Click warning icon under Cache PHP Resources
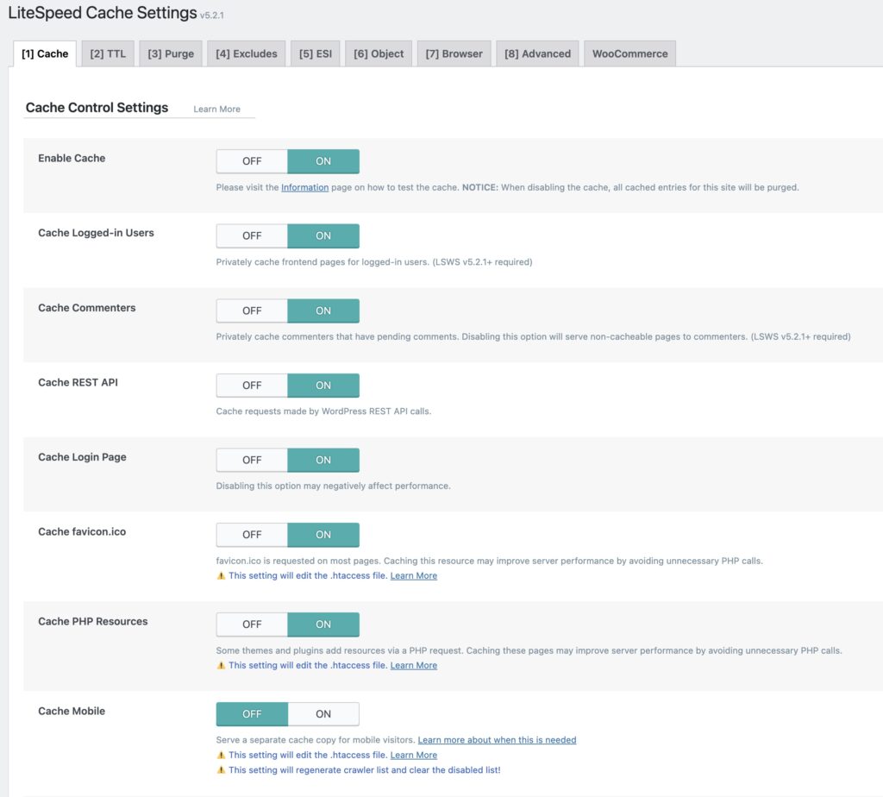This screenshot has width=883, height=797. tap(222, 666)
